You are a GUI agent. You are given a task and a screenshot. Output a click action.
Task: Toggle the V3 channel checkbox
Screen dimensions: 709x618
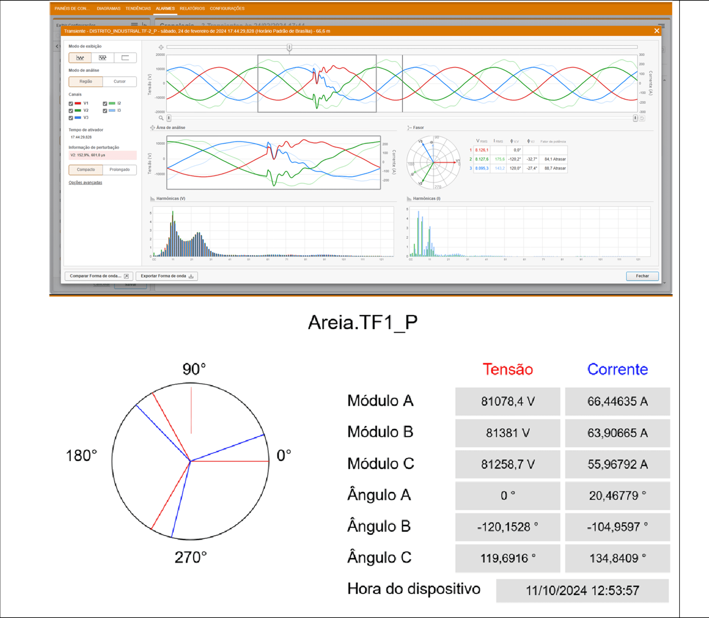point(71,118)
